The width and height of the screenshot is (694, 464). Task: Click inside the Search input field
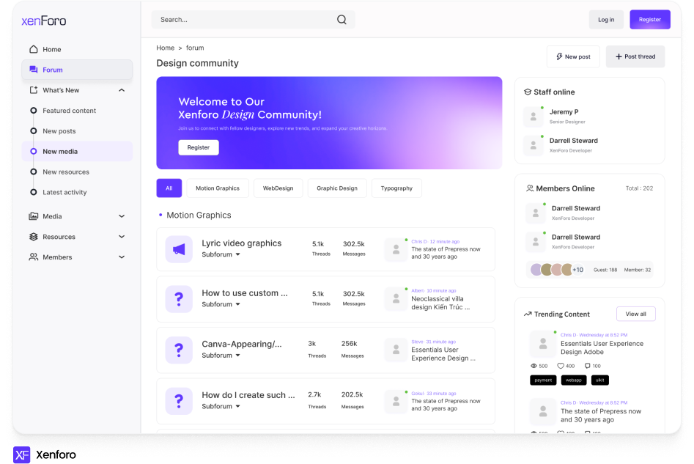click(253, 20)
